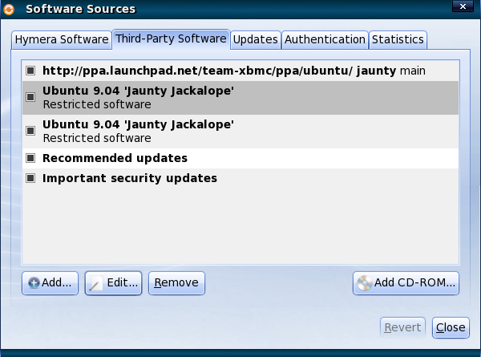Image resolution: width=481 pixels, height=357 pixels.
Task: Open the Updates tab
Action: (x=256, y=40)
